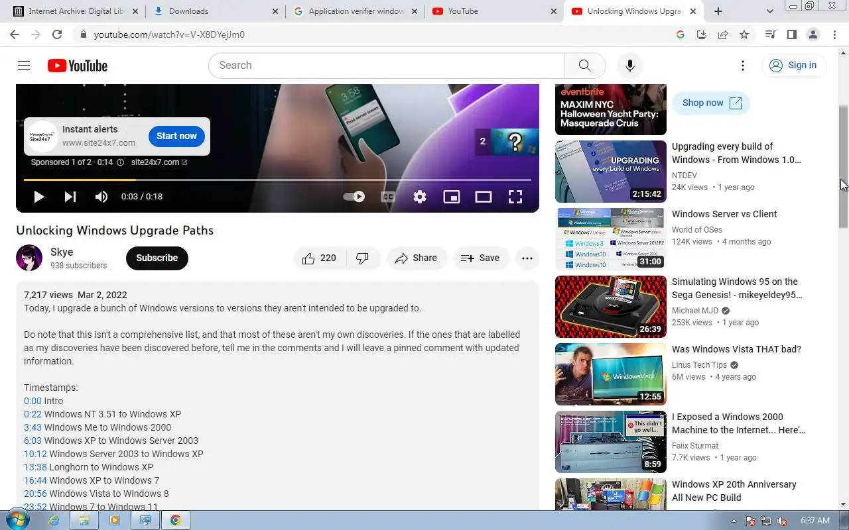Click the Shop now ad button
Image resolution: width=849 pixels, height=530 pixels.
(711, 103)
